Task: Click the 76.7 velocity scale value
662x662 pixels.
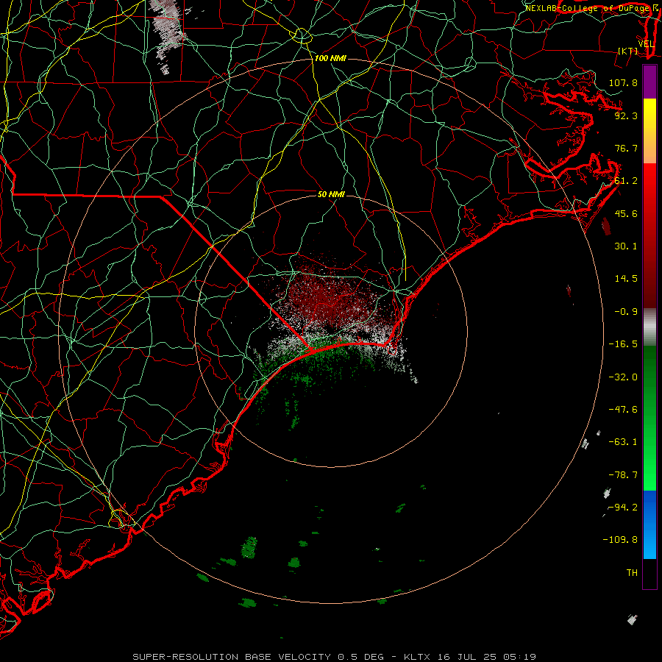Action: coord(626,148)
